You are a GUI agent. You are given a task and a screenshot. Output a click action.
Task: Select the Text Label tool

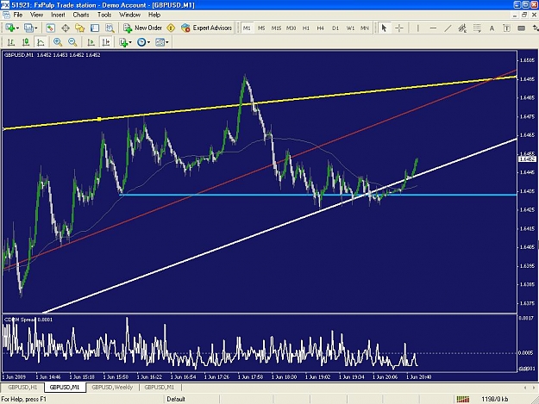coord(506,28)
